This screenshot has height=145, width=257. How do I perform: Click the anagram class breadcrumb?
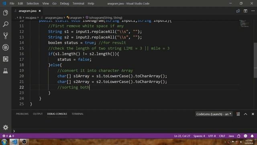(x=75, y=18)
